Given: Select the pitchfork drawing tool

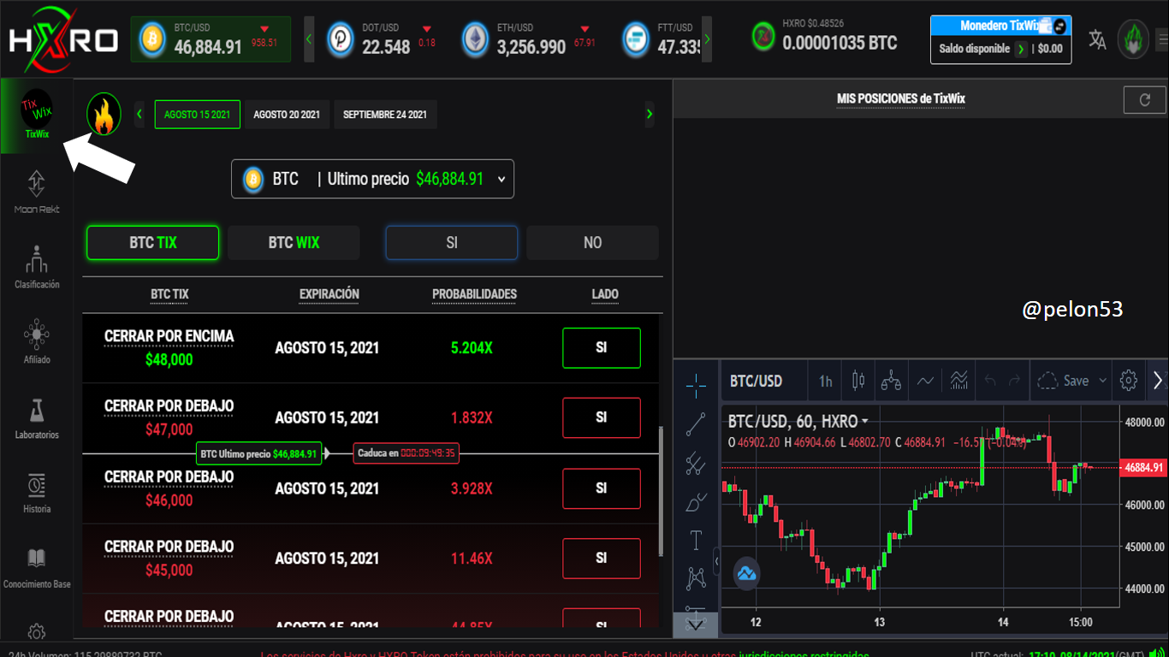Looking at the screenshot, I should (696, 464).
